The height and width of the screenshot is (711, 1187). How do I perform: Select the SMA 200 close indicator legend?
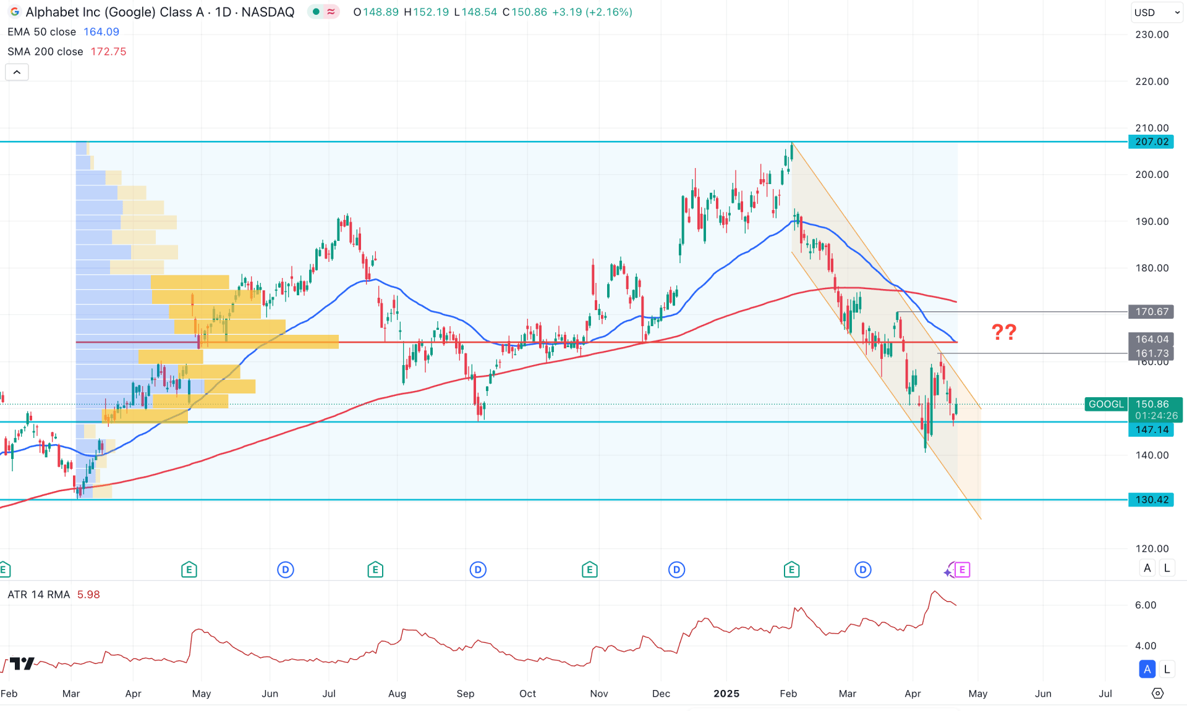(x=45, y=51)
